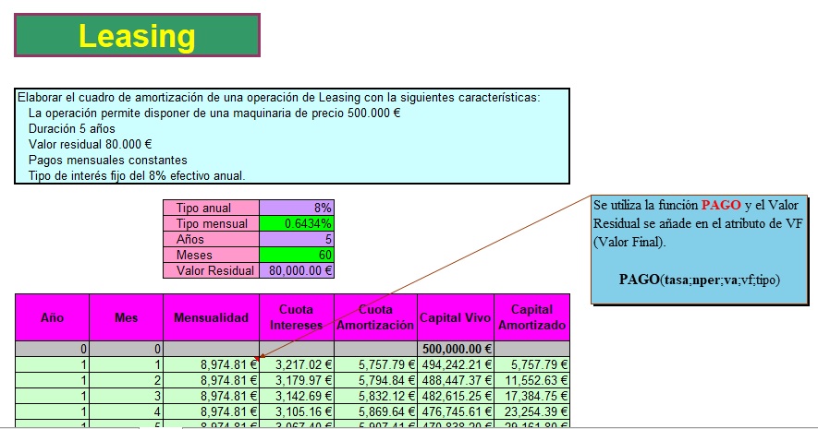Select the Capital Vivo column header
Image resolution: width=818 pixels, height=429 pixels.
coord(456,317)
